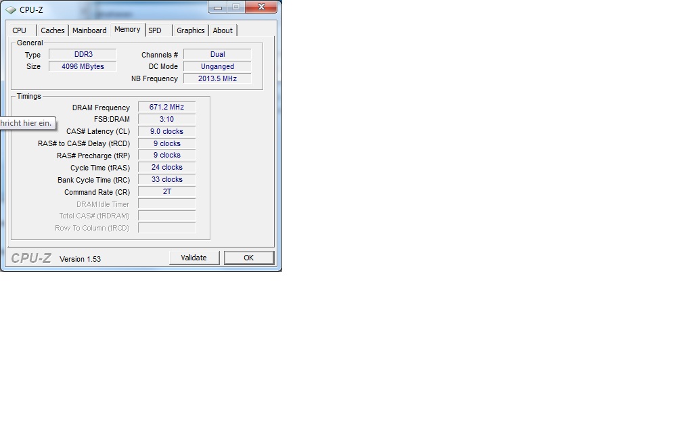This screenshot has width=682, height=426.
Task: Click the DC Mode value Unganged
Action: [x=217, y=66]
